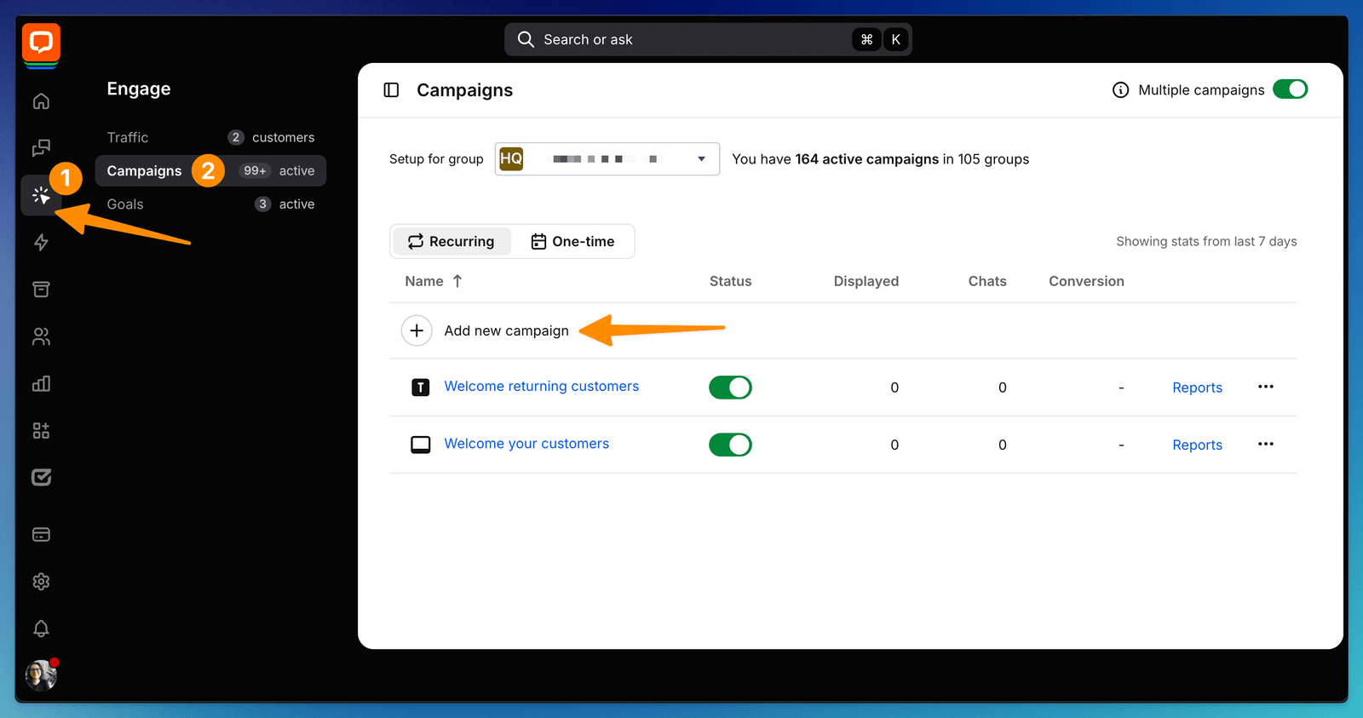Open the Home icon in sidebar

tap(41, 101)
